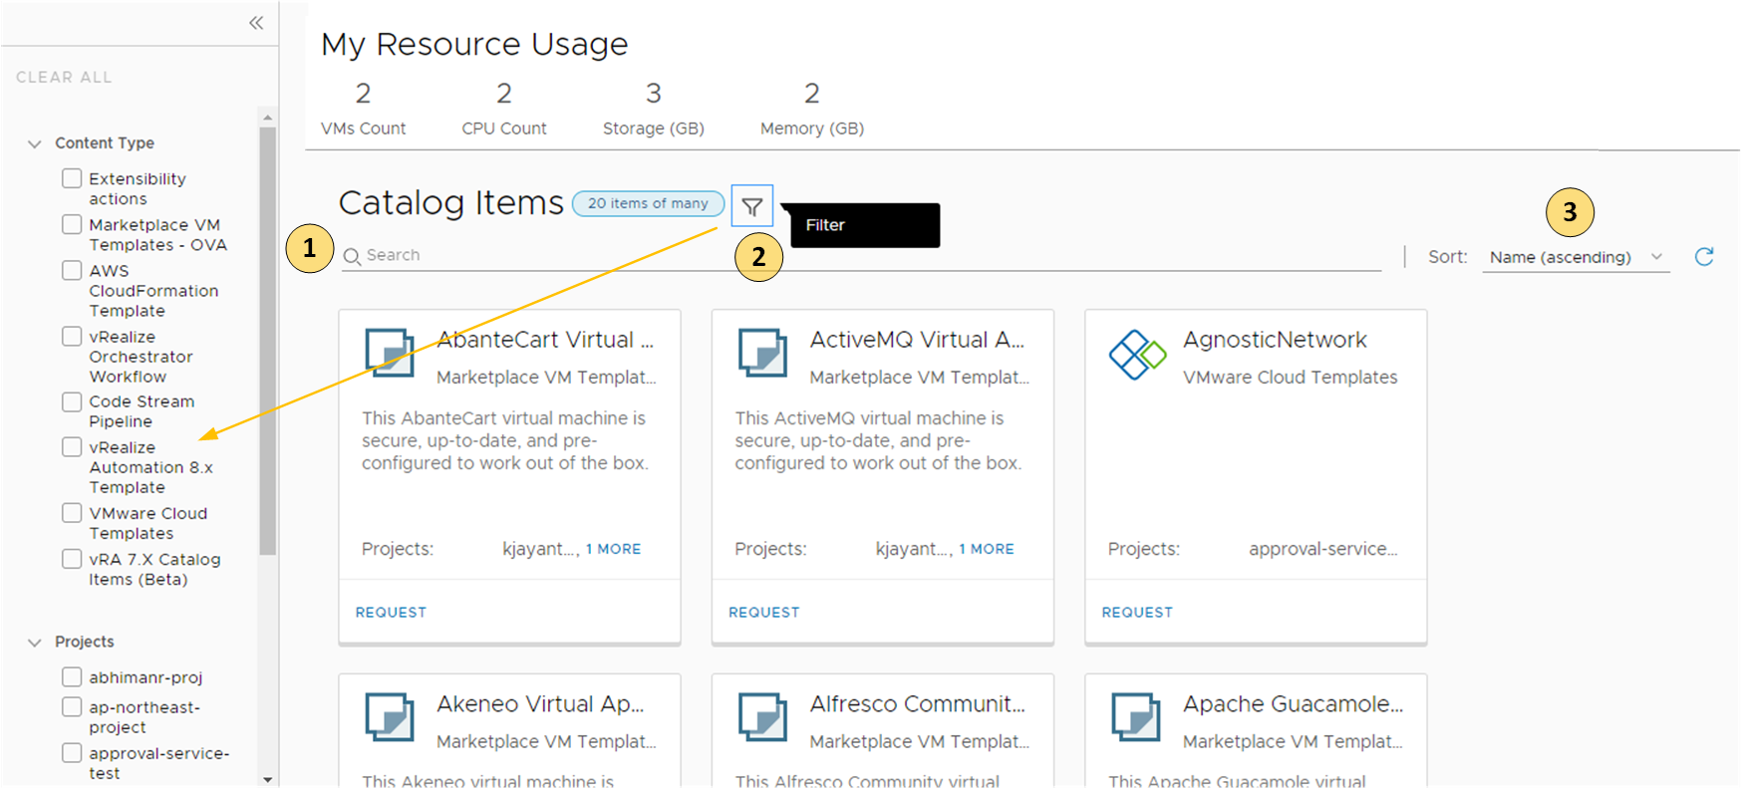Click the Memory (GB) label
Viewport: 1741px width, 788px height.
pyautogui.click(x=812, y=129)
